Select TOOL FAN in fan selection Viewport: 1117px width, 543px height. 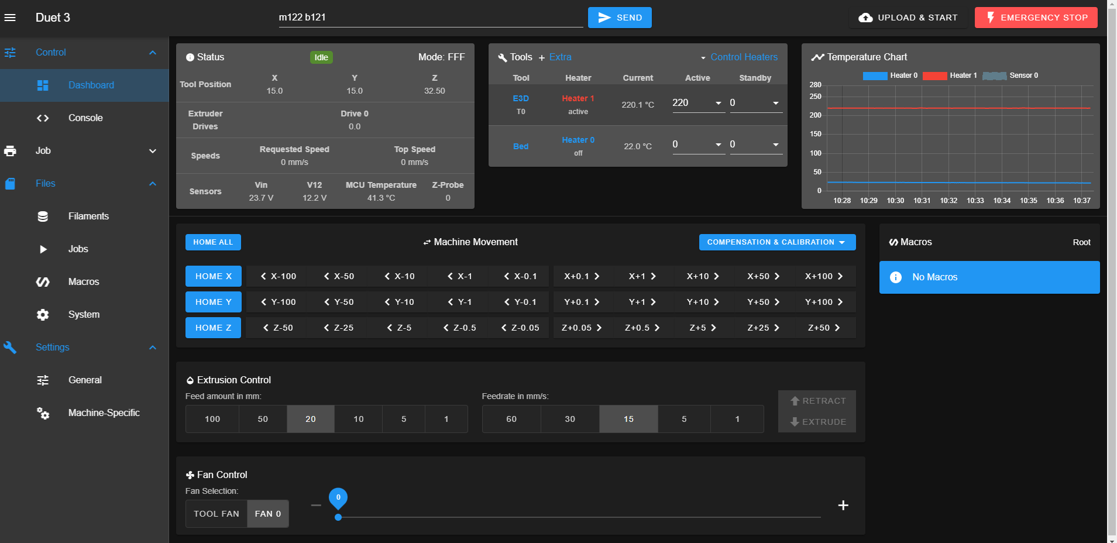pos(216,514)
